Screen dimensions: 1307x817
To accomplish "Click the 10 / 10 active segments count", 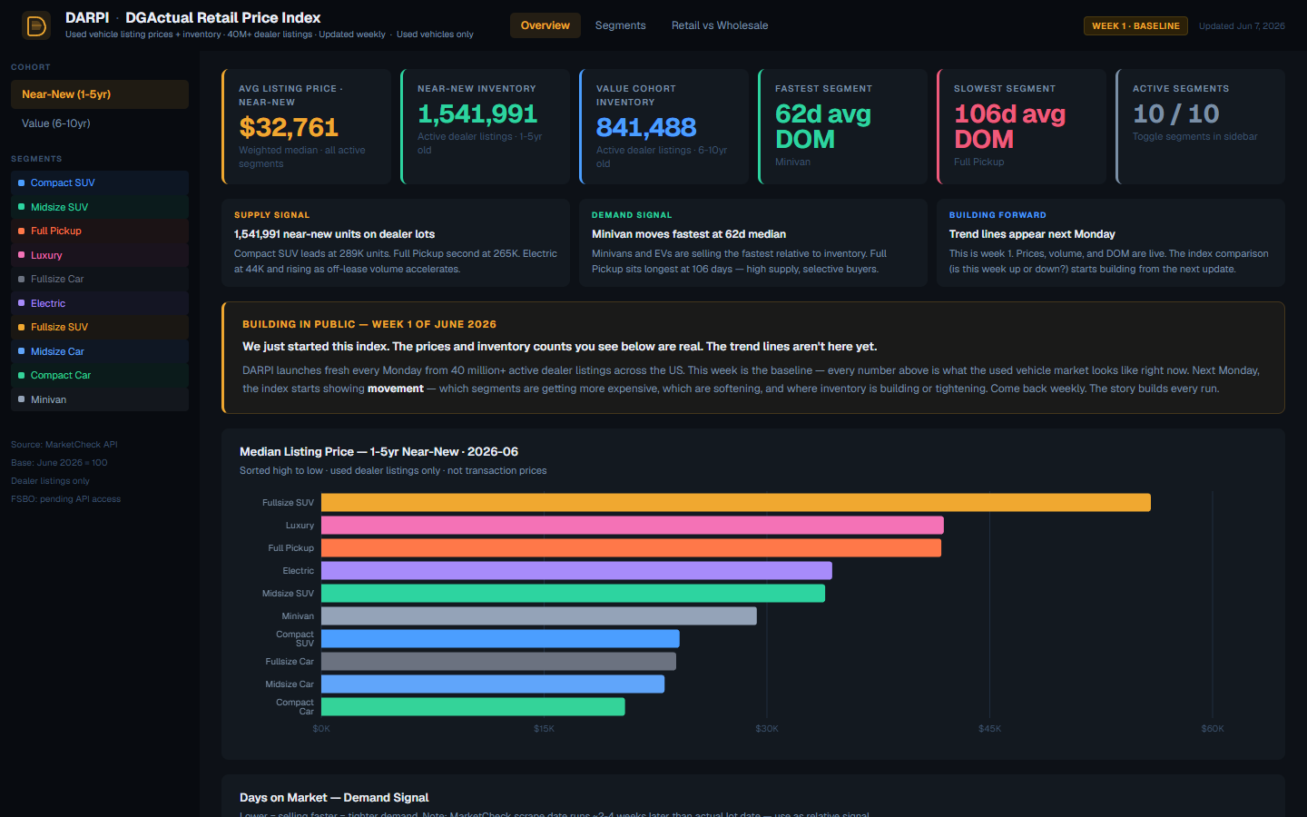I will [x=1176, y=114].
